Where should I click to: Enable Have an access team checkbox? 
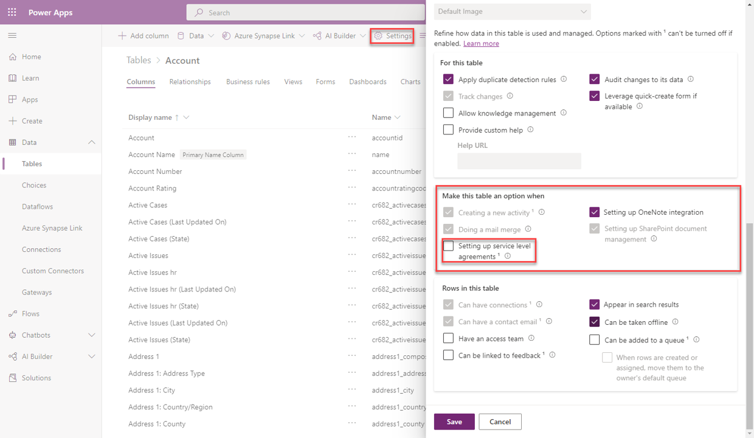[x=448, y=338]
